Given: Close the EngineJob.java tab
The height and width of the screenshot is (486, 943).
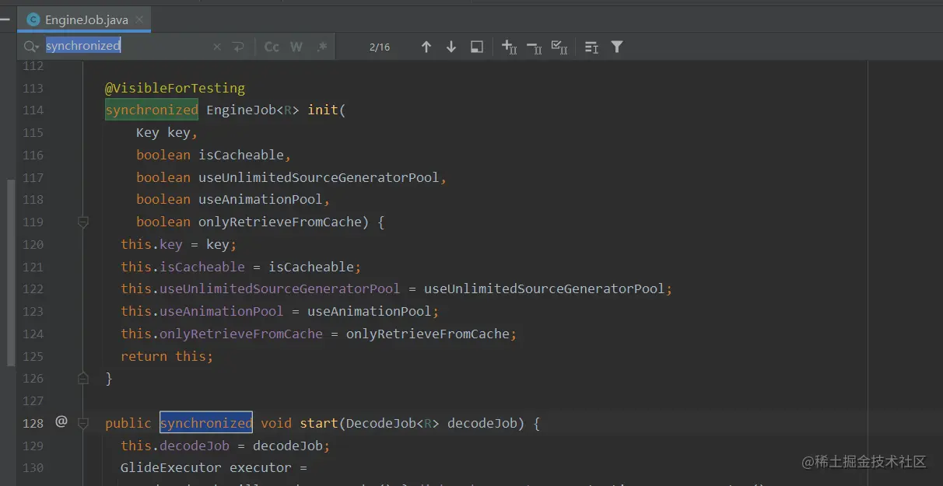Looking at the screenshot, I should pyautogui.click(x=140, y=19).
